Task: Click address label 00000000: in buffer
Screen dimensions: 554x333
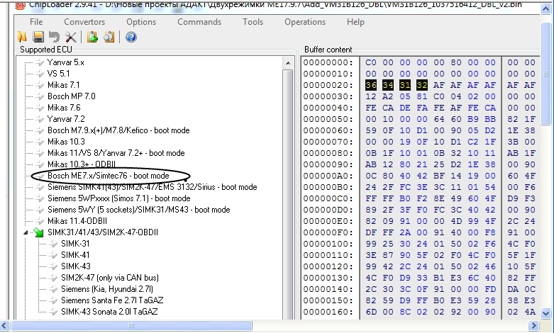Action: (328, 62)
